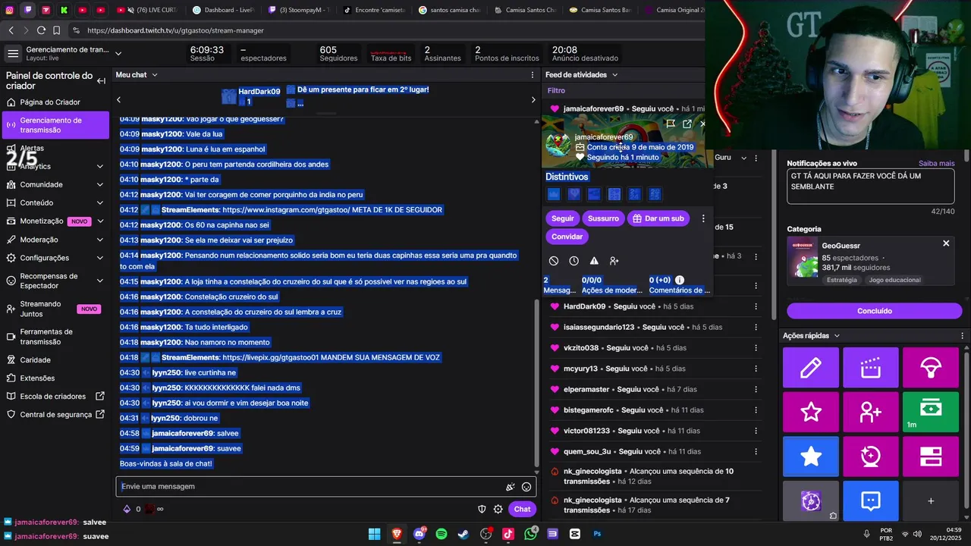Click the Dar um sub button
Screen dimensions: 971x546
[x=658, y=218]
